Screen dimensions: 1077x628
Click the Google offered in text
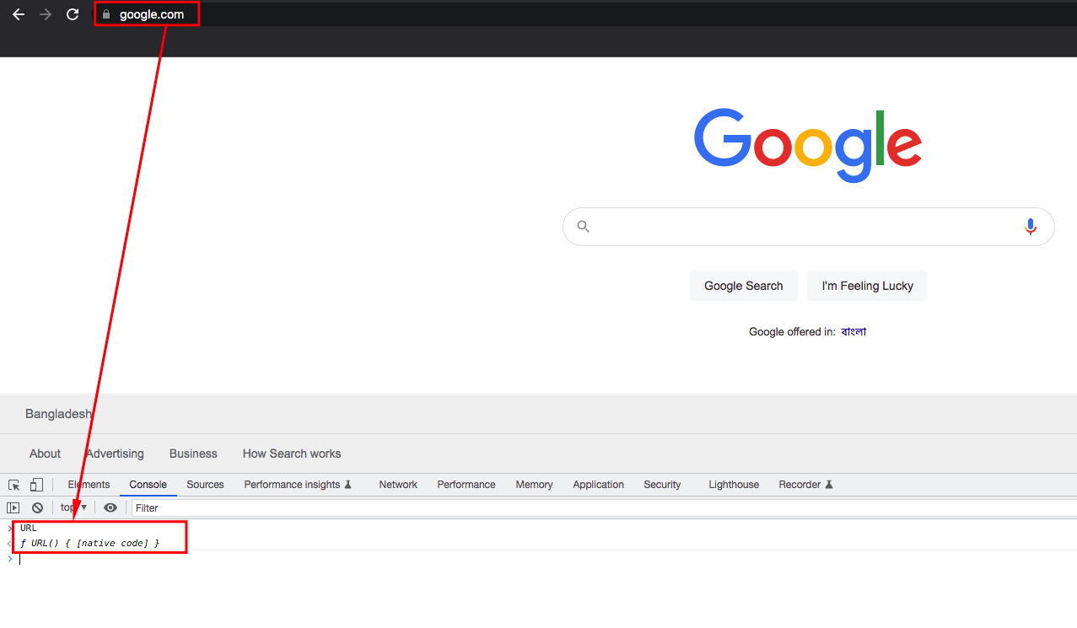tap(792, 331)
